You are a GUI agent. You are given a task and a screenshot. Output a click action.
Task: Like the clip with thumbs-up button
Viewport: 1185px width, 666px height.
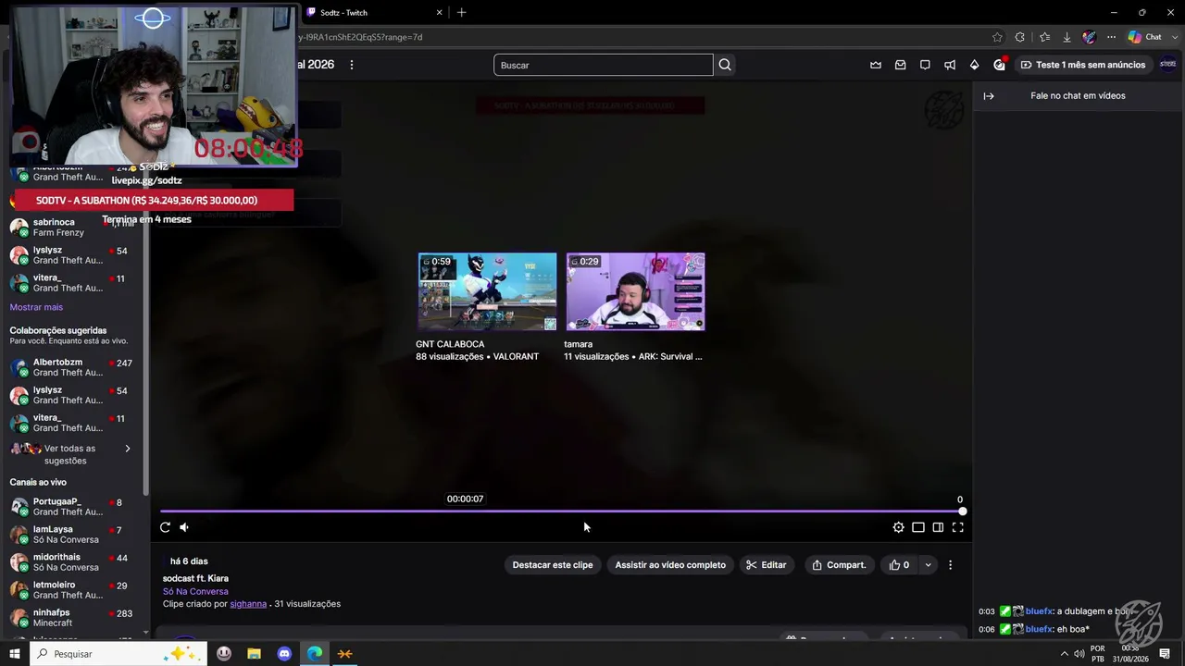point(899,565)
